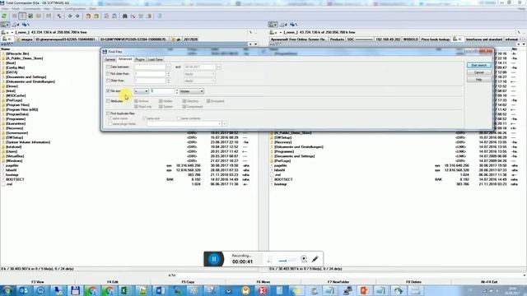Click the pencil annotate icon in recorder bar
527x296 pixels.
[315, 259]
